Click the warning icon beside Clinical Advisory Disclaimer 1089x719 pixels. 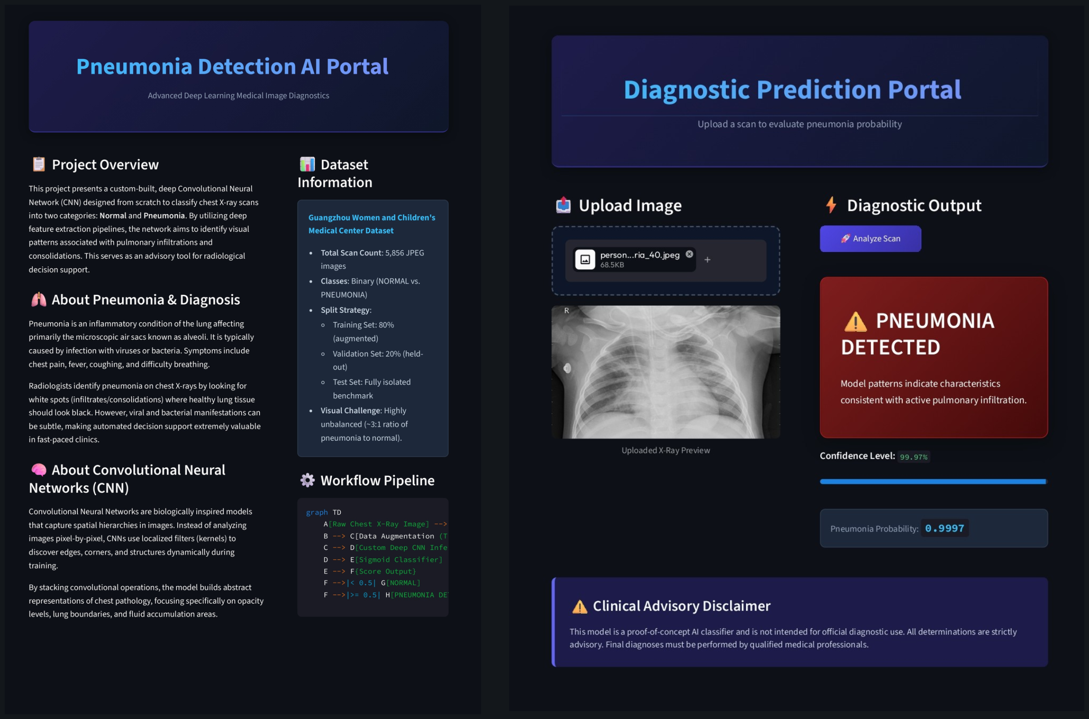click(x=579, y=606)
